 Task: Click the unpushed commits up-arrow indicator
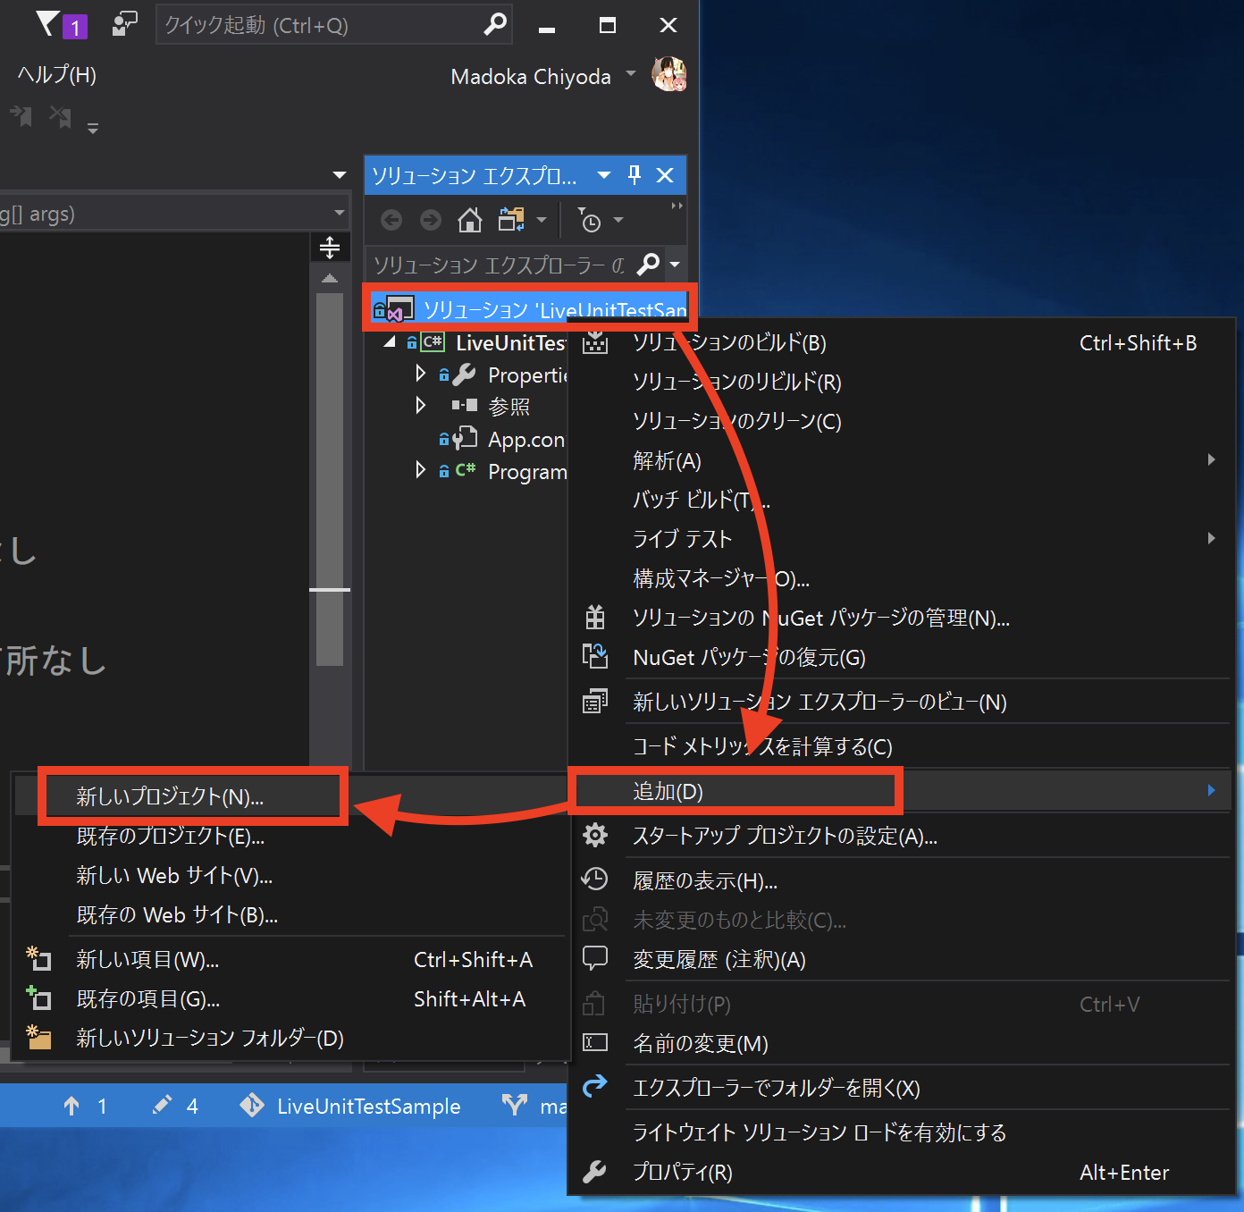coord(85,1106)
